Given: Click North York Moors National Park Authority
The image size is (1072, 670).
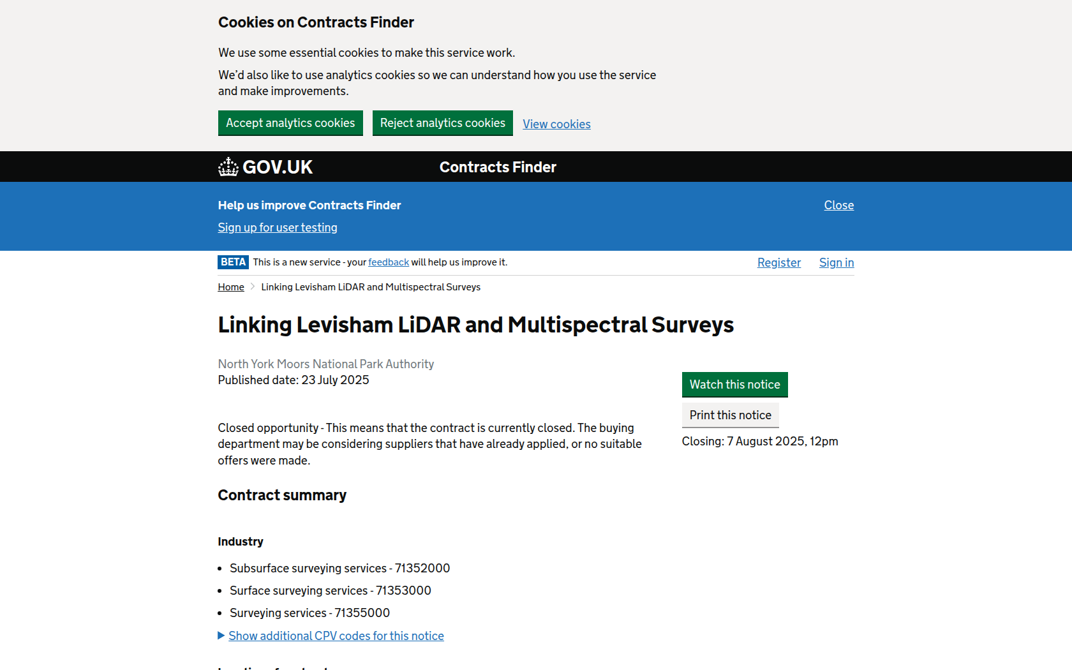Looking at the screenshot, I should tap(325, 364).
